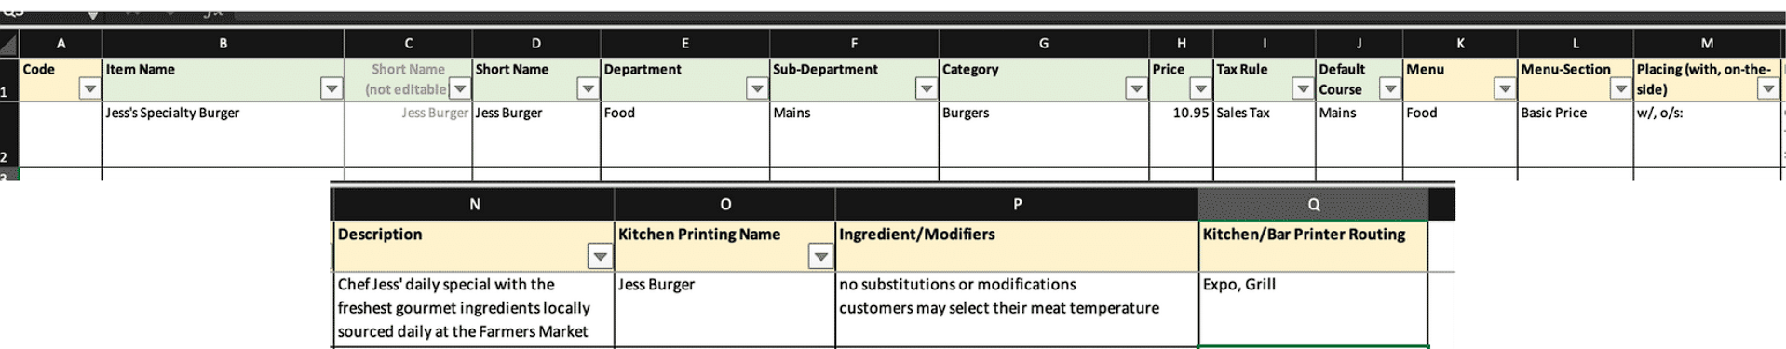
Task: Select column header Q
Action: (1313, 204)
